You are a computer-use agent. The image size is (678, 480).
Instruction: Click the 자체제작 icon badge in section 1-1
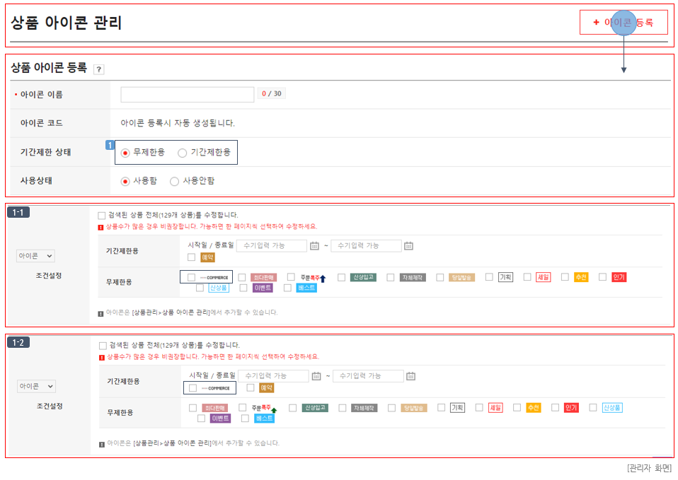[413, 277]
